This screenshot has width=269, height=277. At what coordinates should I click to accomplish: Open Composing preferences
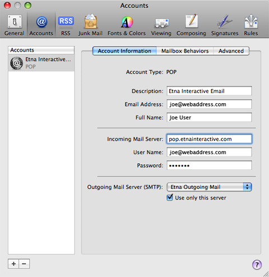coord(191,25)
